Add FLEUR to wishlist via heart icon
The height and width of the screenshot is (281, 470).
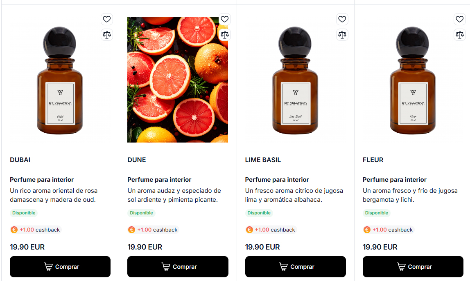[x=460, y=19]
